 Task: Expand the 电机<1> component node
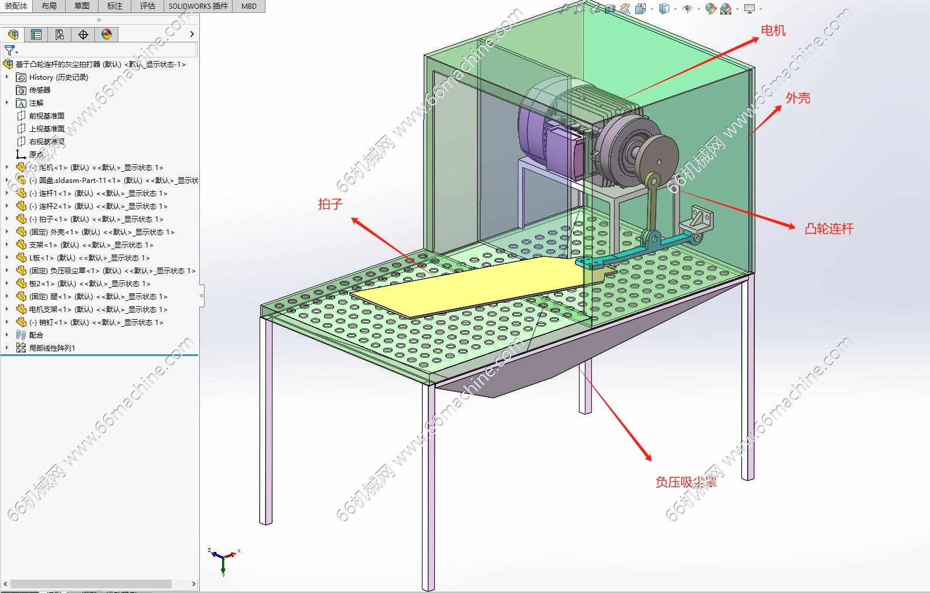7,167
